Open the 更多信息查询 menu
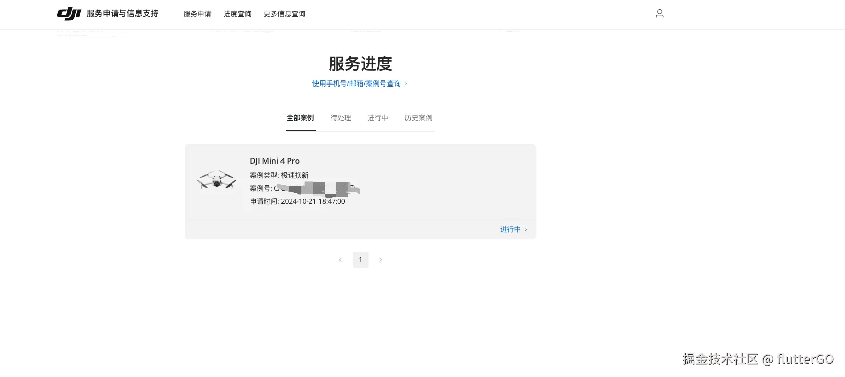The image size is (845, 377). coord(284,14)
